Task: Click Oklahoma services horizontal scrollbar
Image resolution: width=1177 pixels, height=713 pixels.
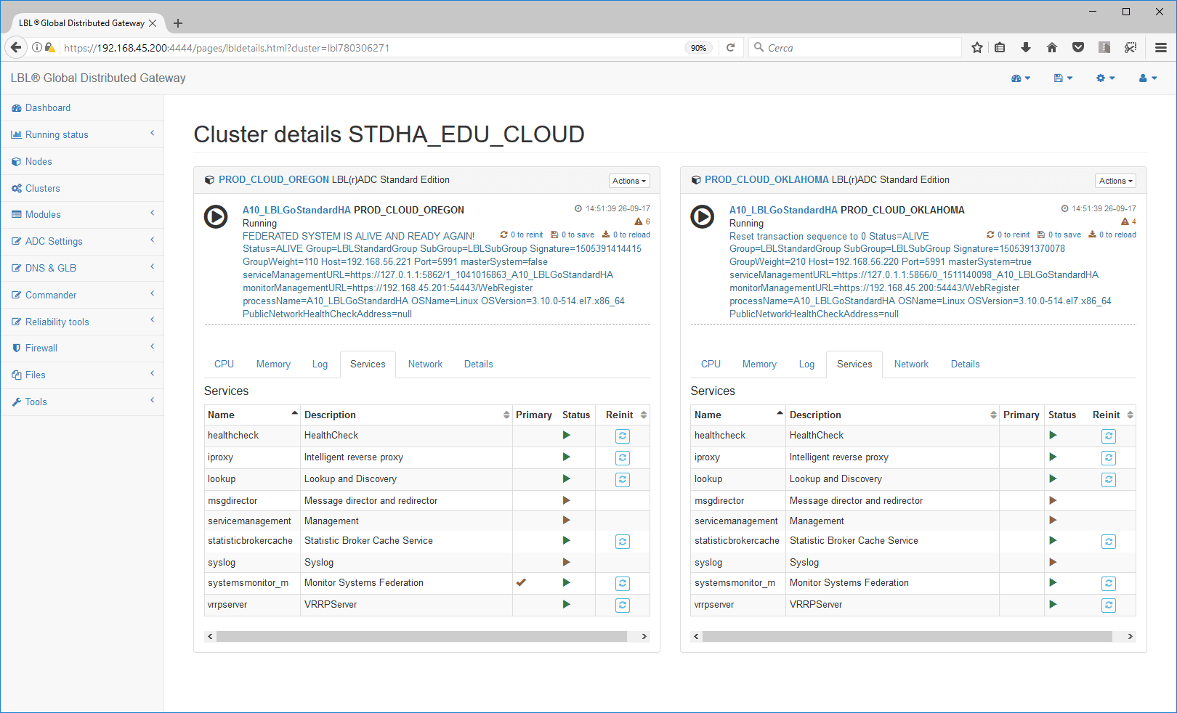Action: coord(907,636)
